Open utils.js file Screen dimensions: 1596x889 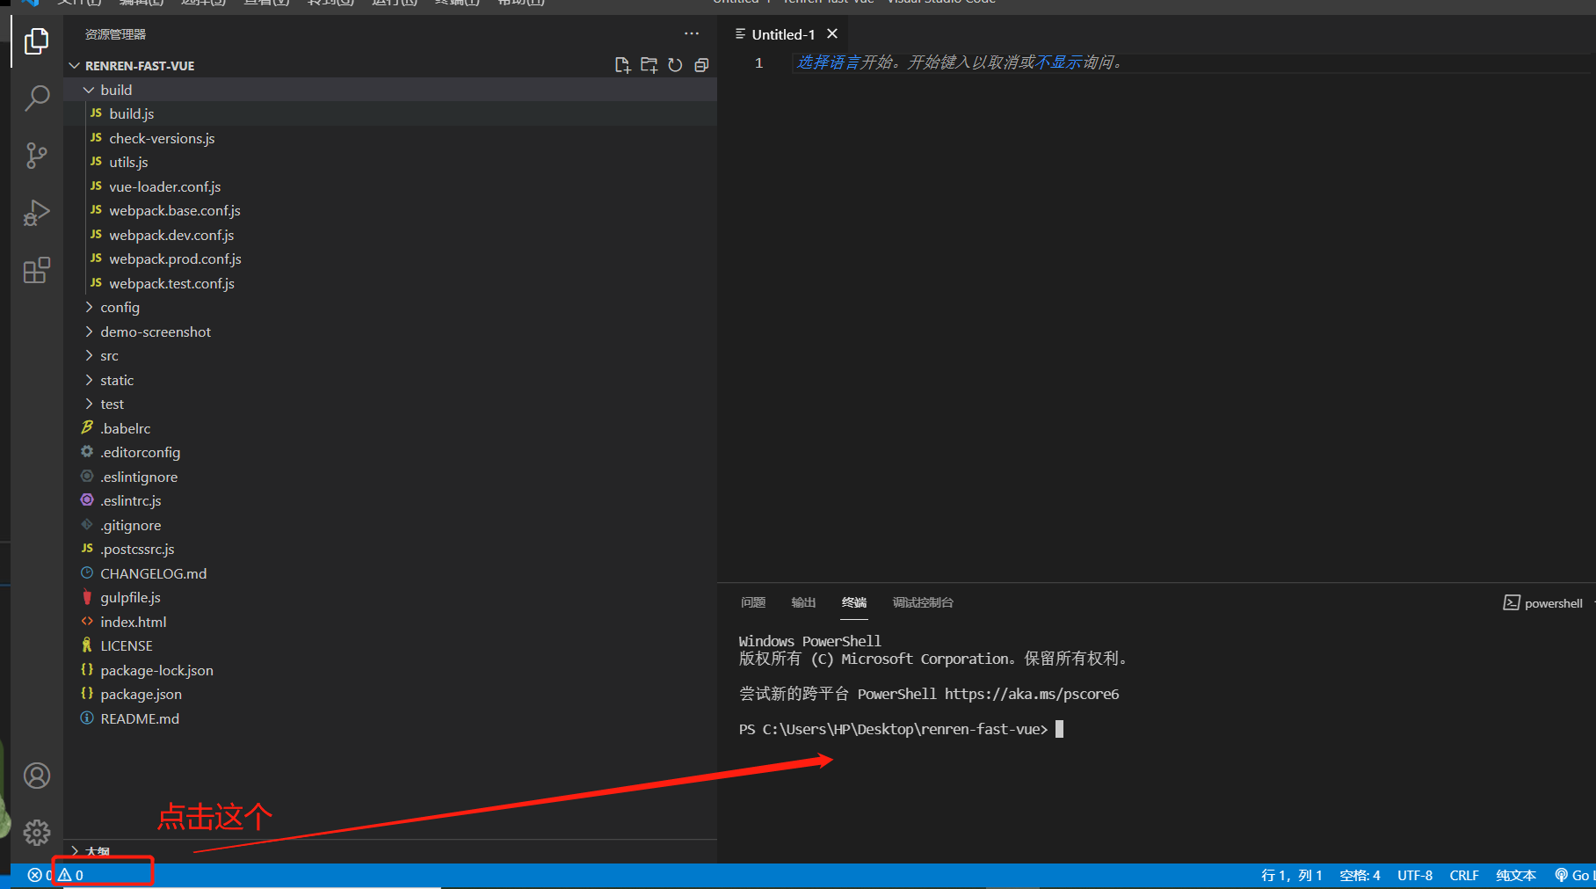coord(390,162)
